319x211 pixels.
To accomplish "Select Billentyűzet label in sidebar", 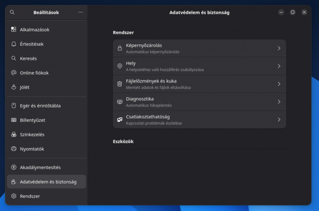I will [33, 120].
